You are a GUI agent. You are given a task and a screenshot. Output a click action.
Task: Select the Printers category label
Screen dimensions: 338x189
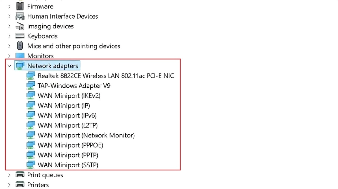tap(38, 185)
